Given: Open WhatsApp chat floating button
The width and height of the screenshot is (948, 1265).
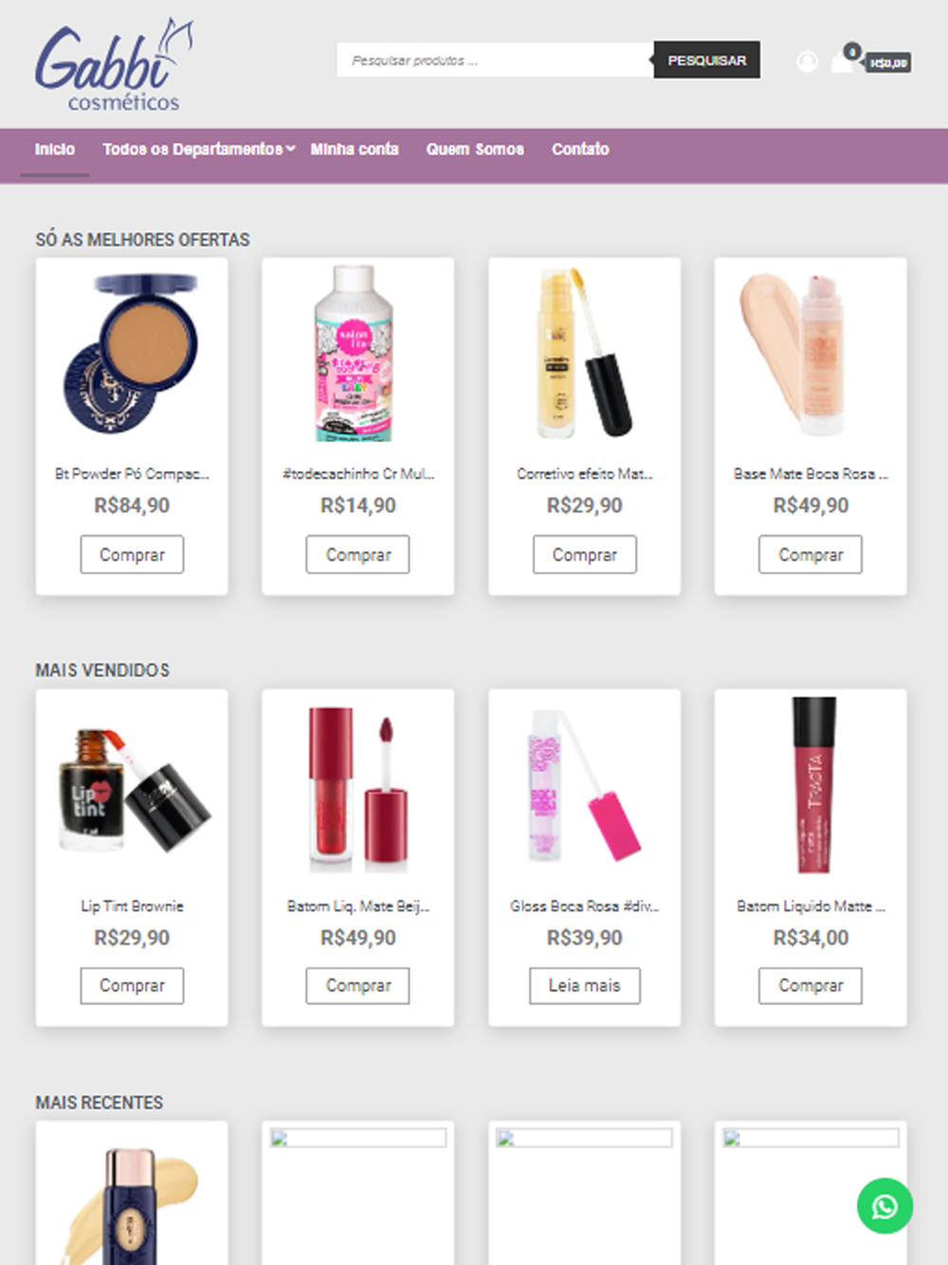Looking at the screenshot, I should (884, 1205).
